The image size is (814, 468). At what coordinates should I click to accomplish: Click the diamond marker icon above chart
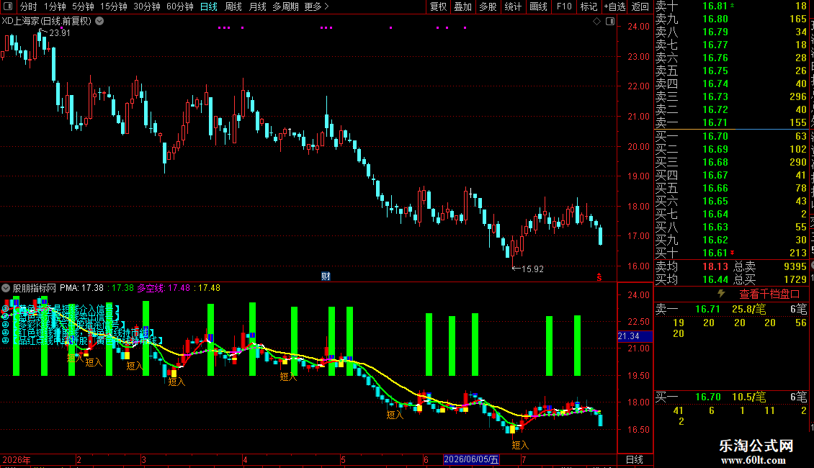(597, 22)
